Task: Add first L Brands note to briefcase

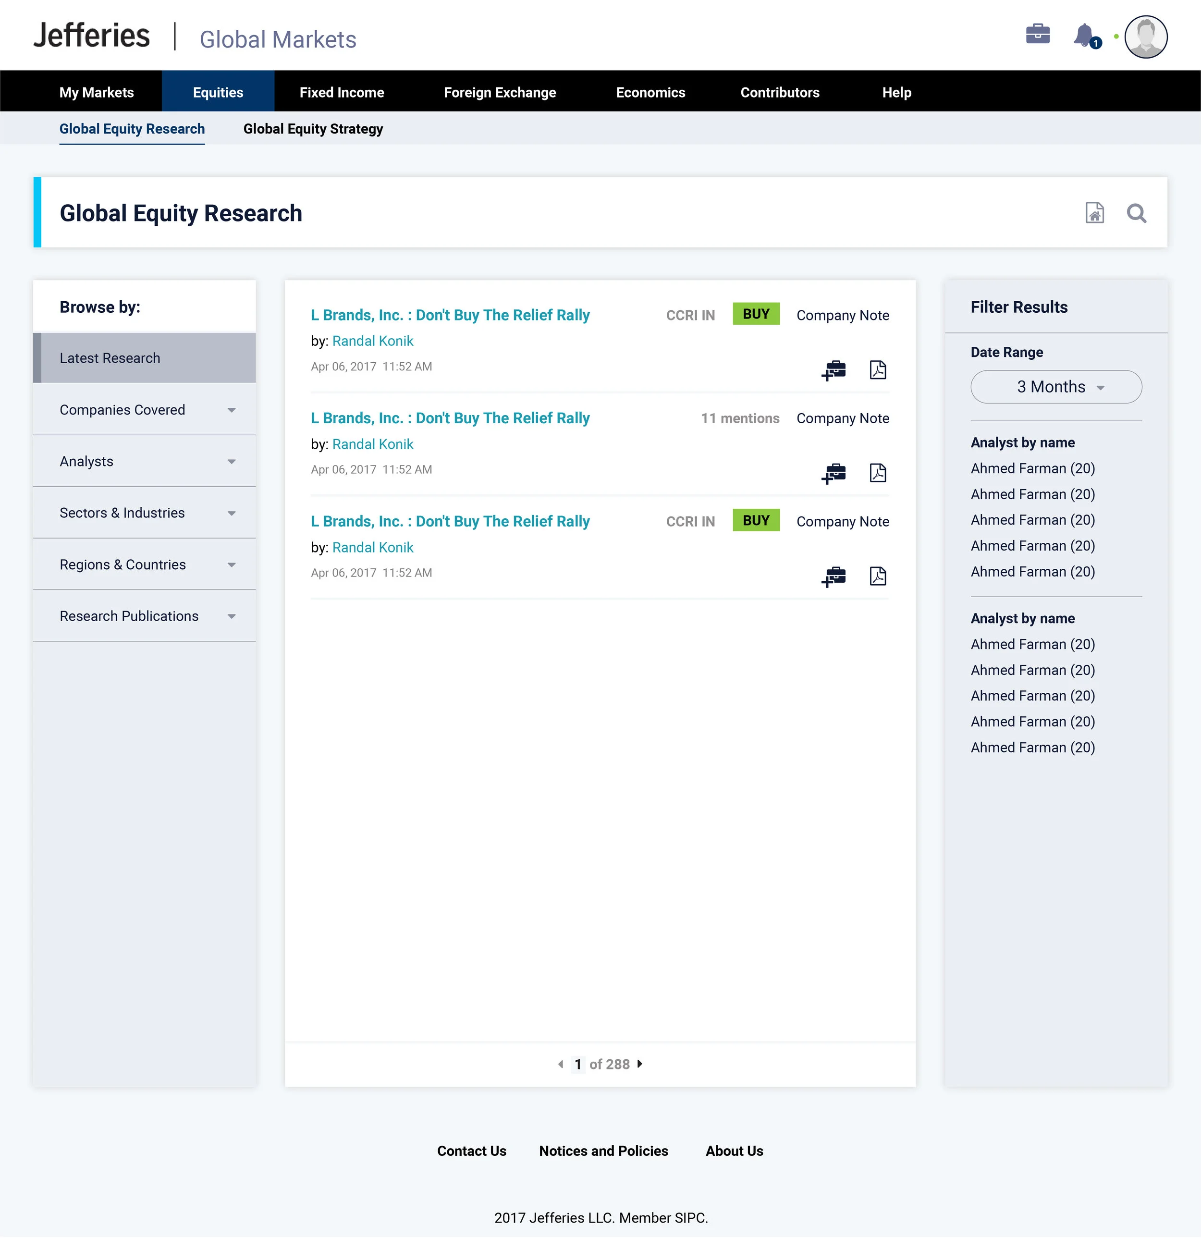Action: click(833, 370)
